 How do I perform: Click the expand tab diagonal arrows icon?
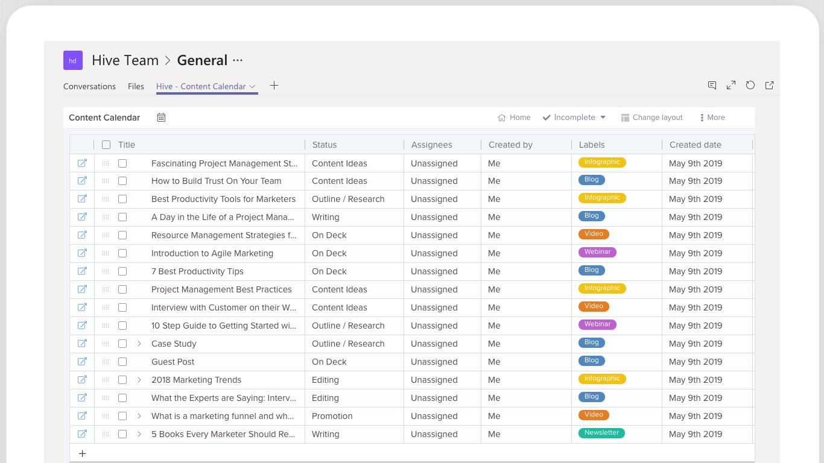pyautogui.click(x=731, y=86)
